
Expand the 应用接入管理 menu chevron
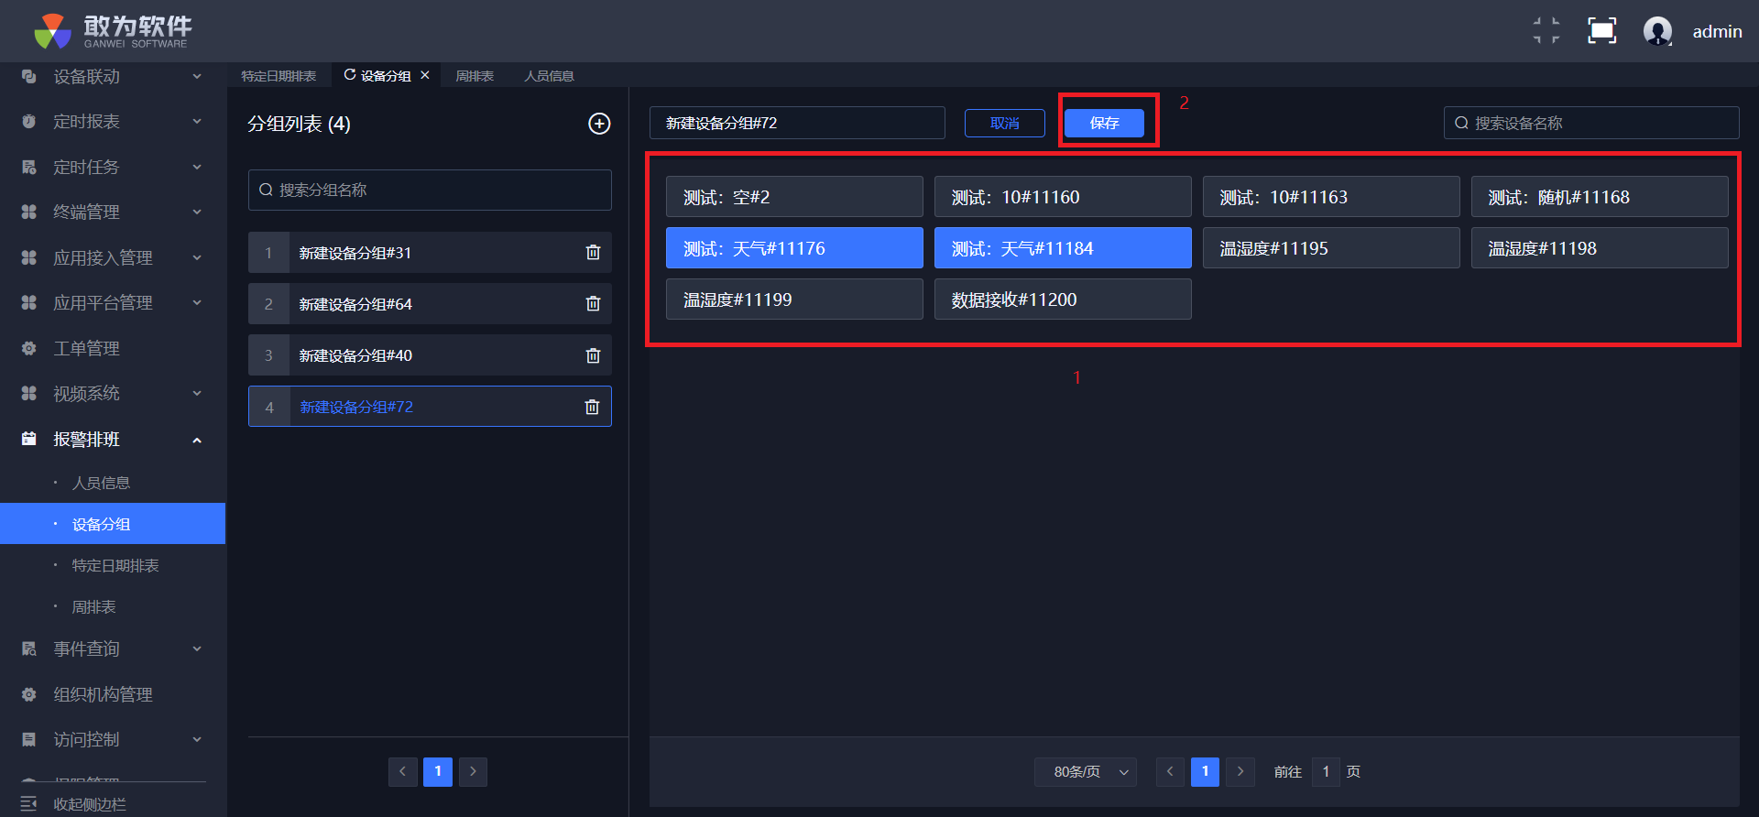[x=197, y=258]
